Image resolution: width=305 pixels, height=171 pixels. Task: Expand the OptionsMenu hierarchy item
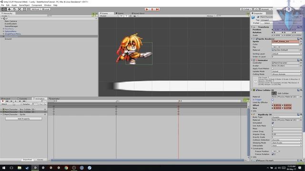[3, 31]
